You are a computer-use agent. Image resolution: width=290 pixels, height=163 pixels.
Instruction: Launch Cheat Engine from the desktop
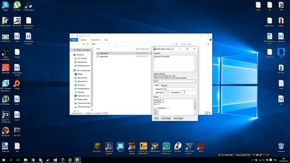(x=29, y=6)
